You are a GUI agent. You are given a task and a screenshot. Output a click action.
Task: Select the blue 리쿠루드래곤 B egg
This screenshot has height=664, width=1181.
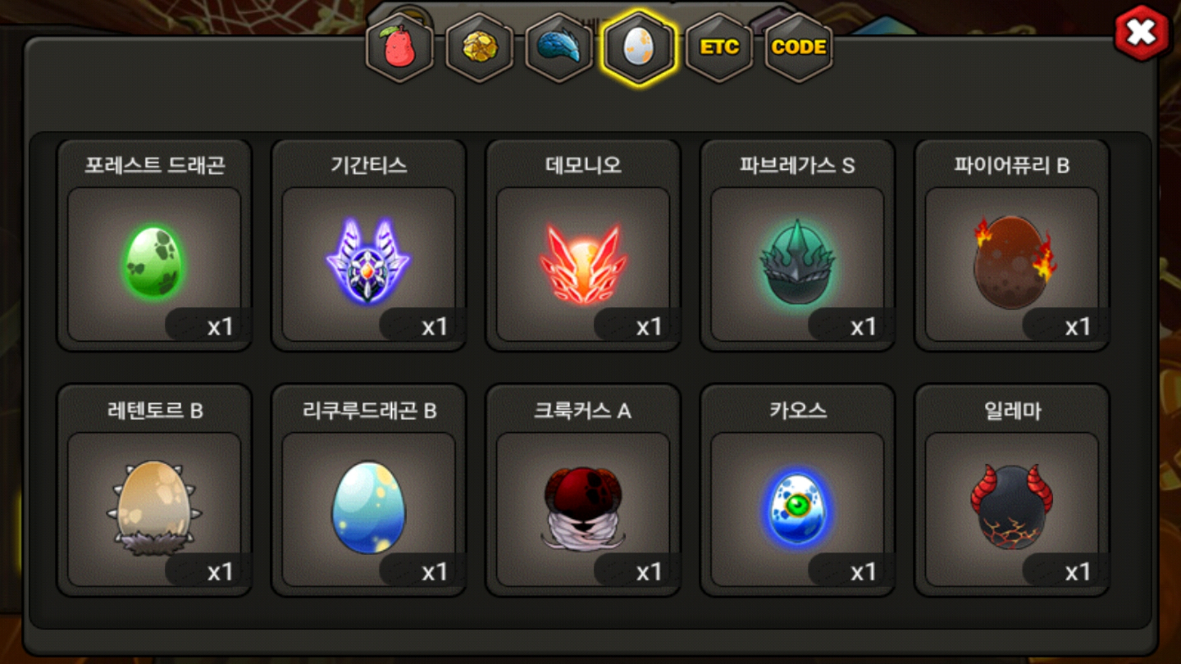click(x=368, y=508)
